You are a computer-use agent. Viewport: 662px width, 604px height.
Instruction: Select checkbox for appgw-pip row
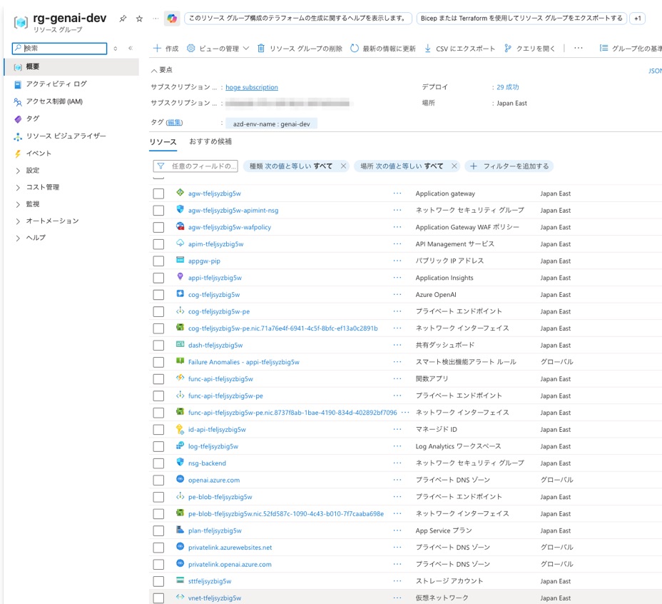tap(159, 261)
